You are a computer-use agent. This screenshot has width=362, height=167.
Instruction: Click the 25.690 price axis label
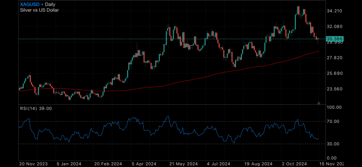(x=334, y=73)
